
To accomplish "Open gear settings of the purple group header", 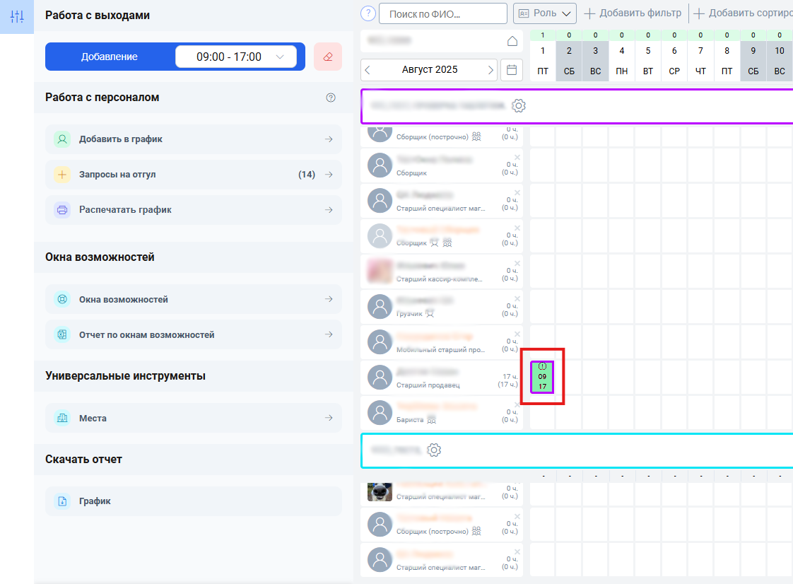I will click(x=518, y=106).
